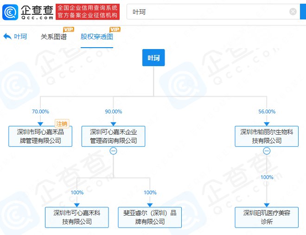Open 深圳可心嘉禾企业管理咨询有限公司 node

(x=114, y=136)
